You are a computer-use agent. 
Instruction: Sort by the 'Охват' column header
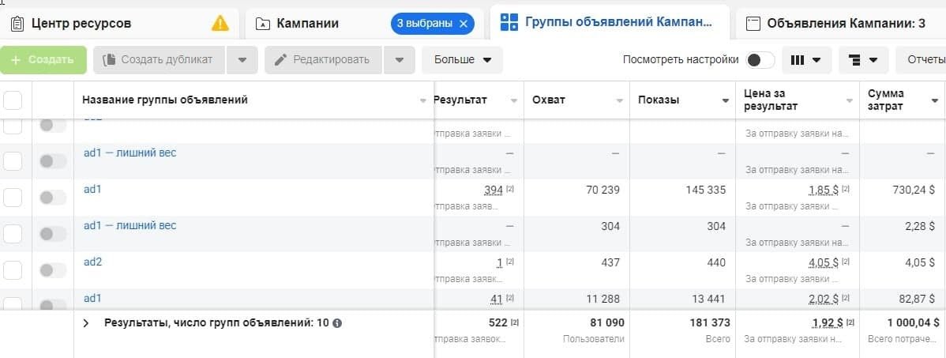(x=549, y=100)
